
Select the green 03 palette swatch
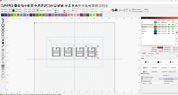click(x=12, y=15)
